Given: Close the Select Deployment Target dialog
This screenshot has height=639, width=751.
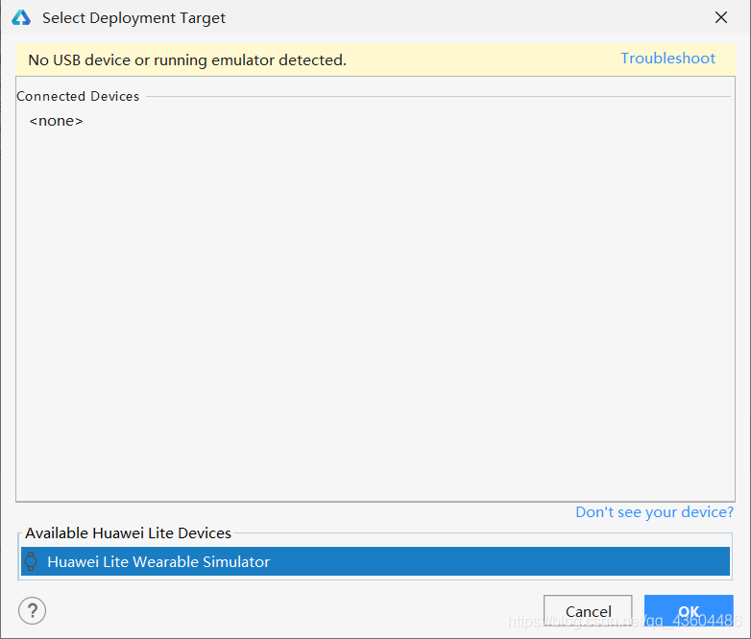Looking at the screenshot, I should click(721, 17).
